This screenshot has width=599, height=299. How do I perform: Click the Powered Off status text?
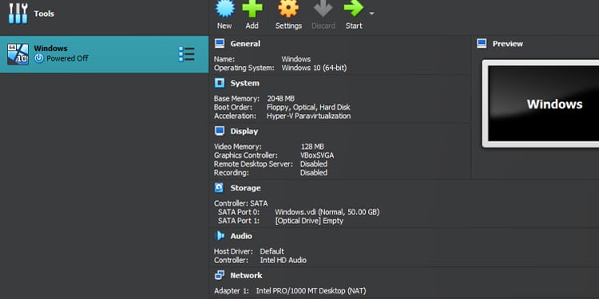tap(67, 58)
